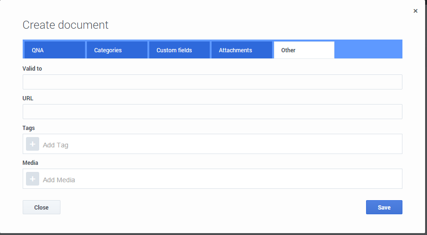Click the URL field label

[x=28, y=98]
